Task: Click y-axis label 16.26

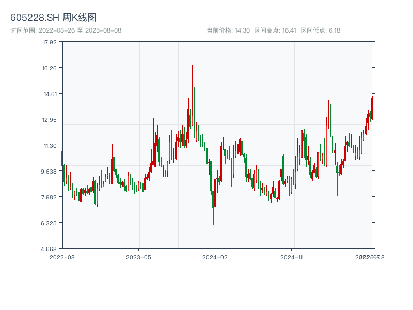Action: point(50,68)
